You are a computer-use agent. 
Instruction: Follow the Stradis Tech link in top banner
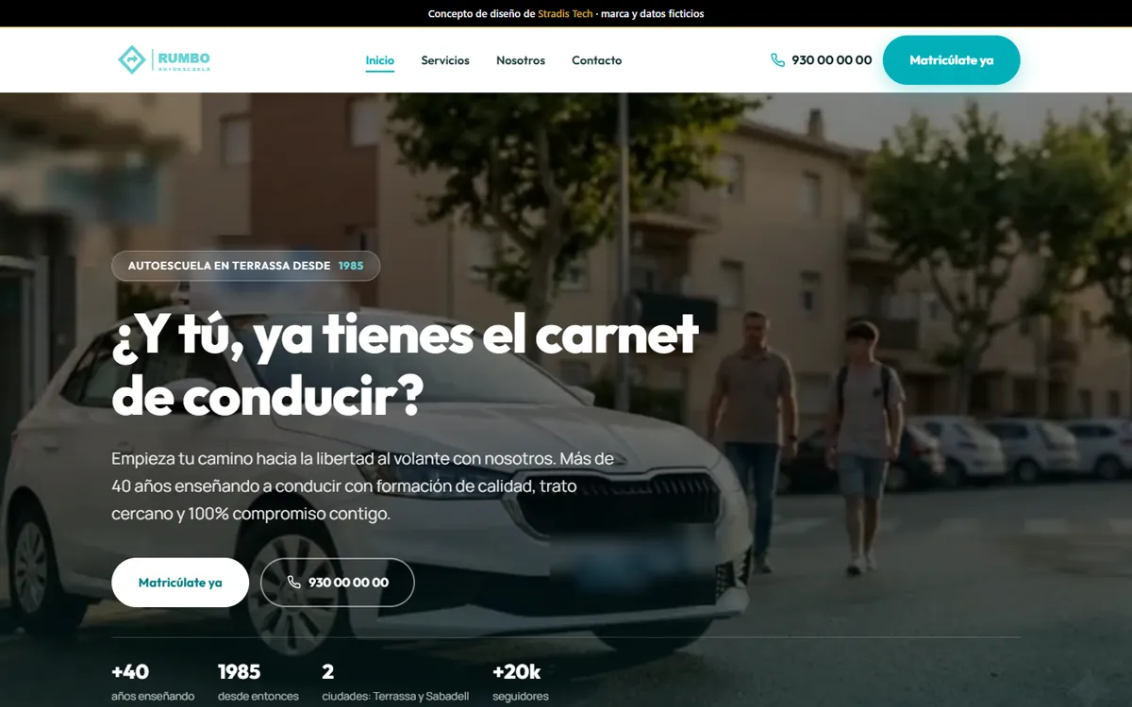565,14
